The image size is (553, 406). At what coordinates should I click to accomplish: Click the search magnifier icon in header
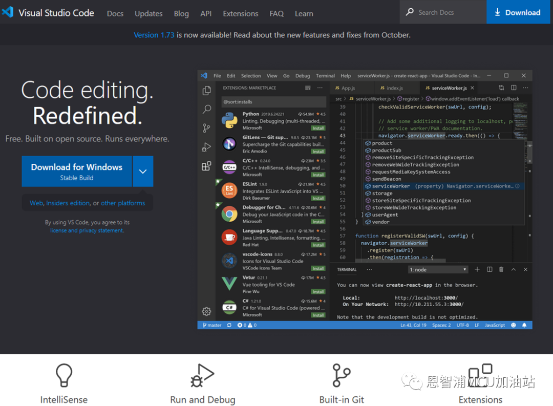(x=410, y=12)
